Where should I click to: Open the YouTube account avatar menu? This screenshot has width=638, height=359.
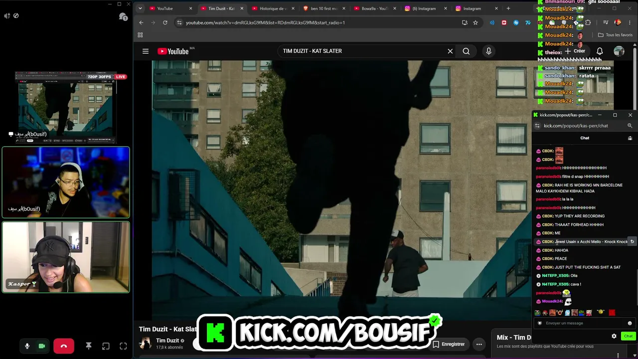coord(619,51)
